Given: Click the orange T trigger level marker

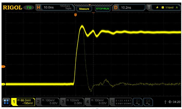Looking at the screenshot, I should pos(3,67).
